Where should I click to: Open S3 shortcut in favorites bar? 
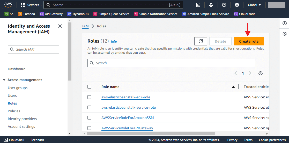[x=9, y=14]
